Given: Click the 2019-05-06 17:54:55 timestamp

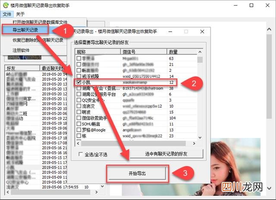Looking at the screenshot, I should [x=60, y=187].
